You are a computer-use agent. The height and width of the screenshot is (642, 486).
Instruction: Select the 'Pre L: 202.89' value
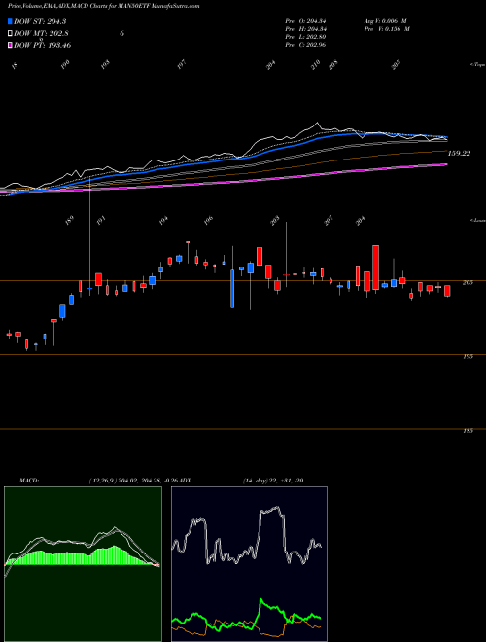305,37
